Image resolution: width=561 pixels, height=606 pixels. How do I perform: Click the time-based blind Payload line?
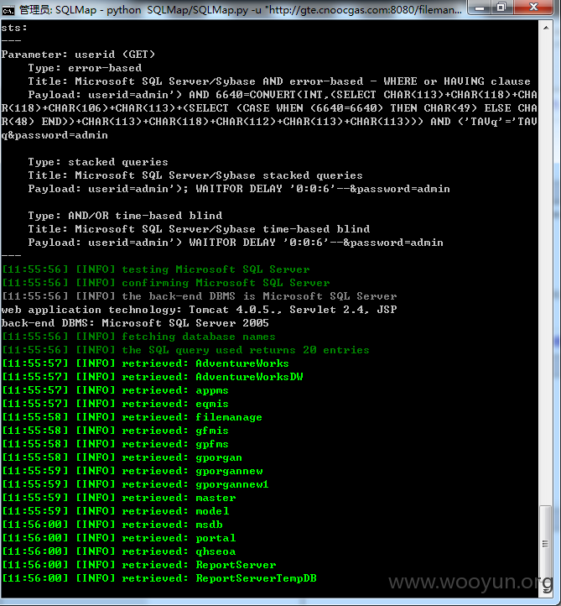[x=236, y=243]
